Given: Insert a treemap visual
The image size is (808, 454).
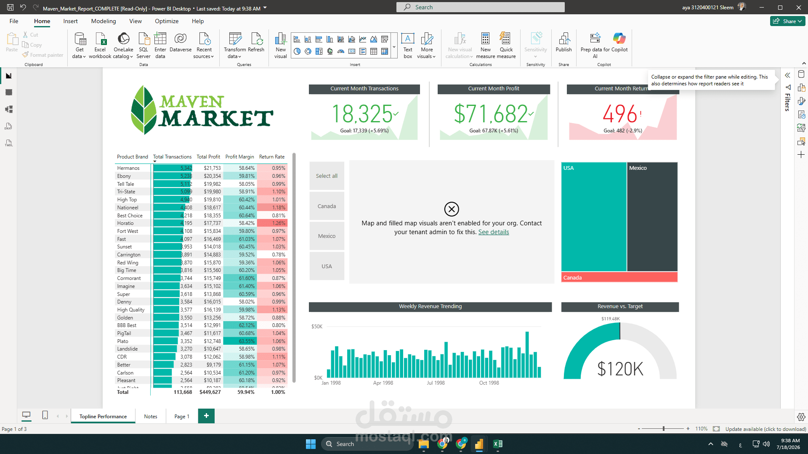Looking at the screenshot, I should [x=319, y=51].
